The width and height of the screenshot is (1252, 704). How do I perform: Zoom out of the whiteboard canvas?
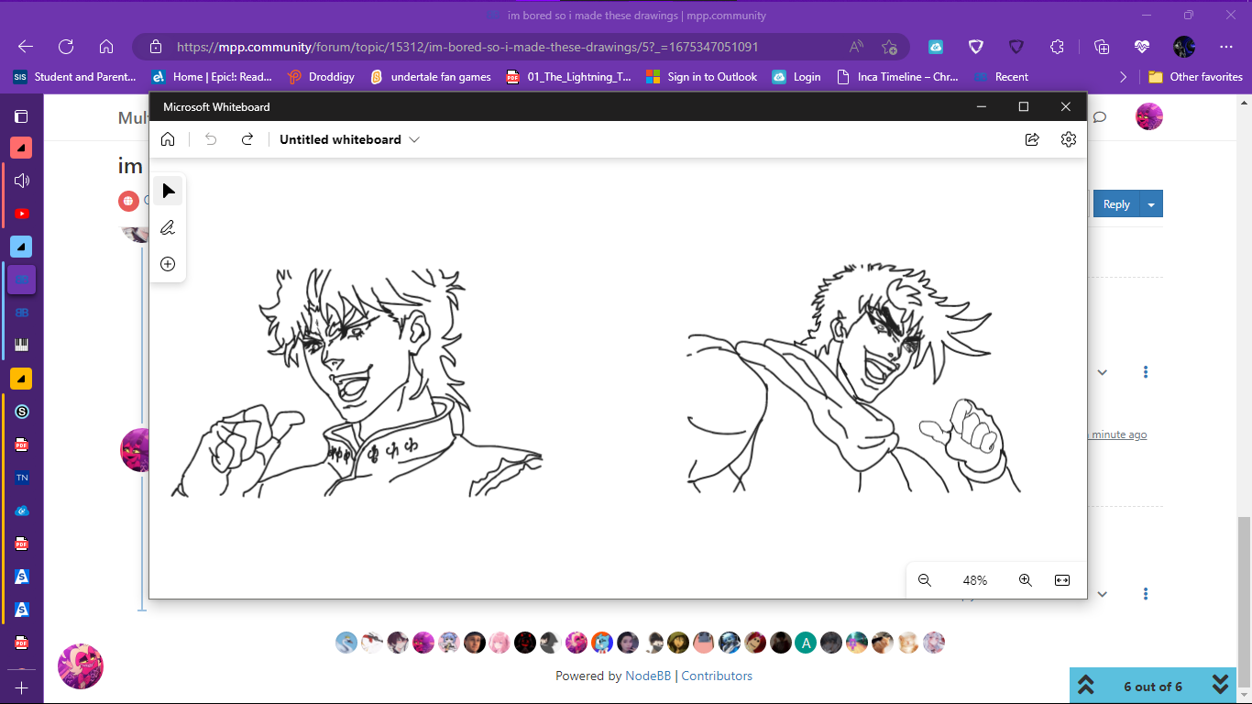[x=925, y=580]
